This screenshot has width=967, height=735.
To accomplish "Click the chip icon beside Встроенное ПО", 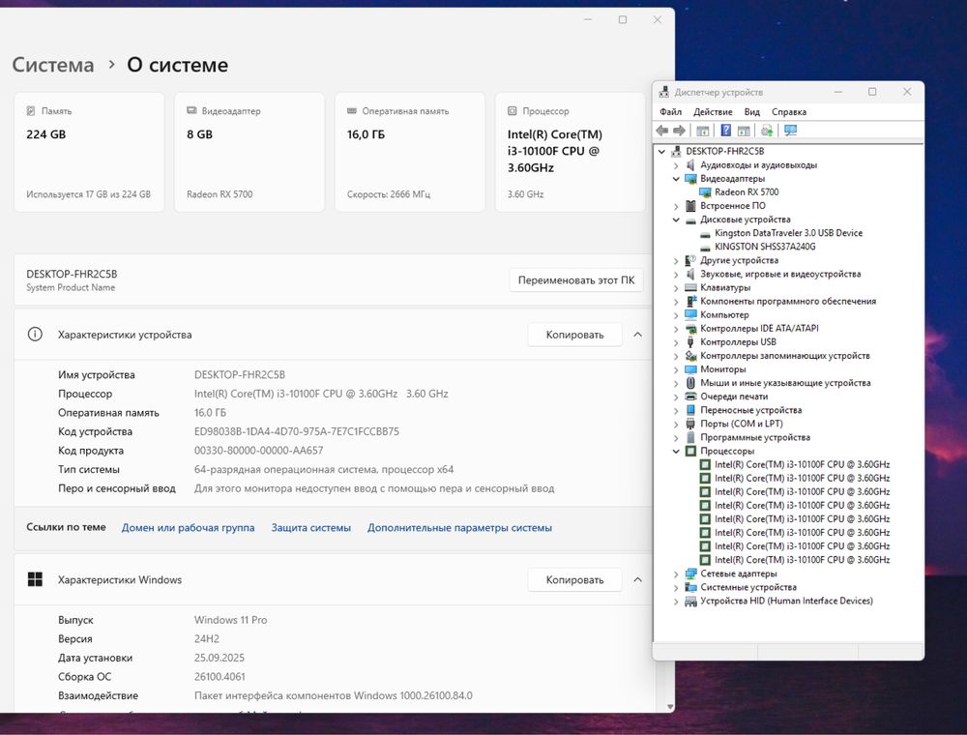I will click(690, 205).
